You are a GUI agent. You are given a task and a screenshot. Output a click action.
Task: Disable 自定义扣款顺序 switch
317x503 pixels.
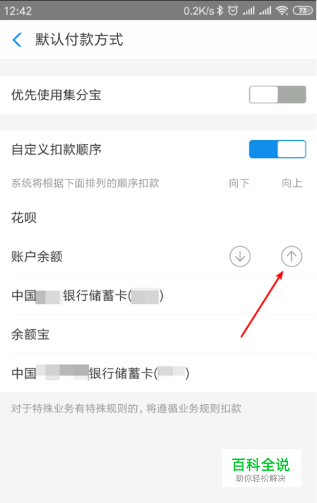pos(278,149)
